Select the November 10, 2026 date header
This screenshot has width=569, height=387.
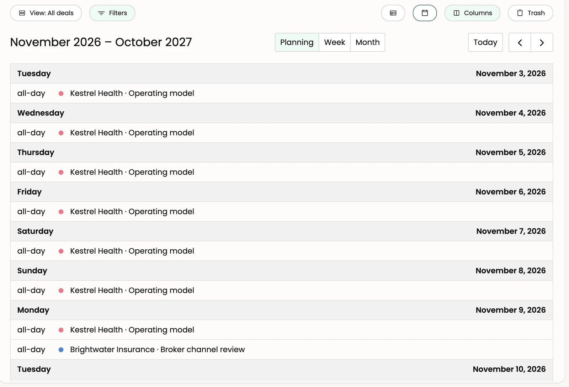tap(509, 369)
